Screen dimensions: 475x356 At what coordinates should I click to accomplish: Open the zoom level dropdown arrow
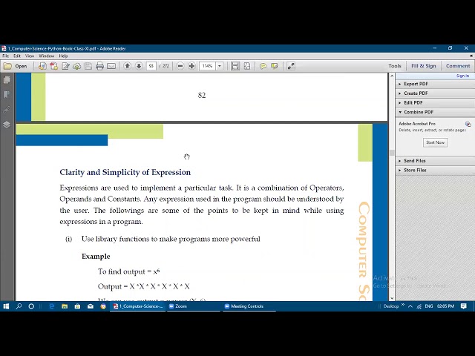pos(220,66)
